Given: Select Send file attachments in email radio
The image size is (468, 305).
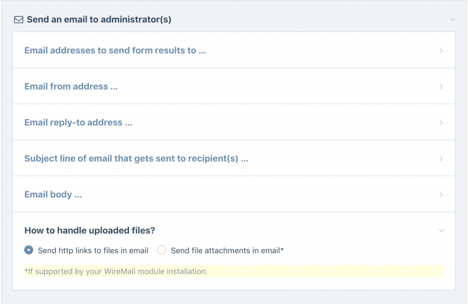Looking at the screenshot, I should click(162, 250).
